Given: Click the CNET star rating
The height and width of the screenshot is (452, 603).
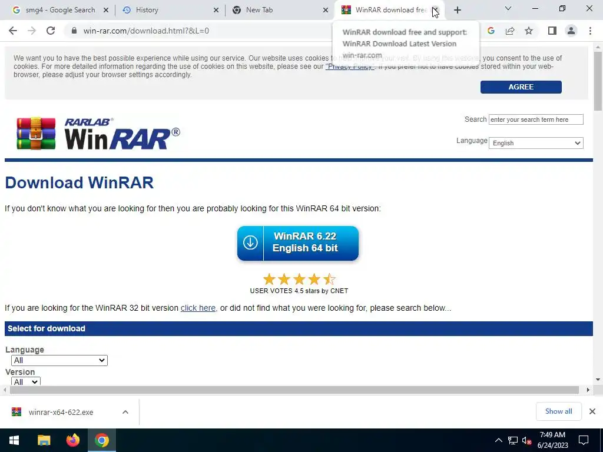Looking at the screenshot, I should click(x=299, y=279).
